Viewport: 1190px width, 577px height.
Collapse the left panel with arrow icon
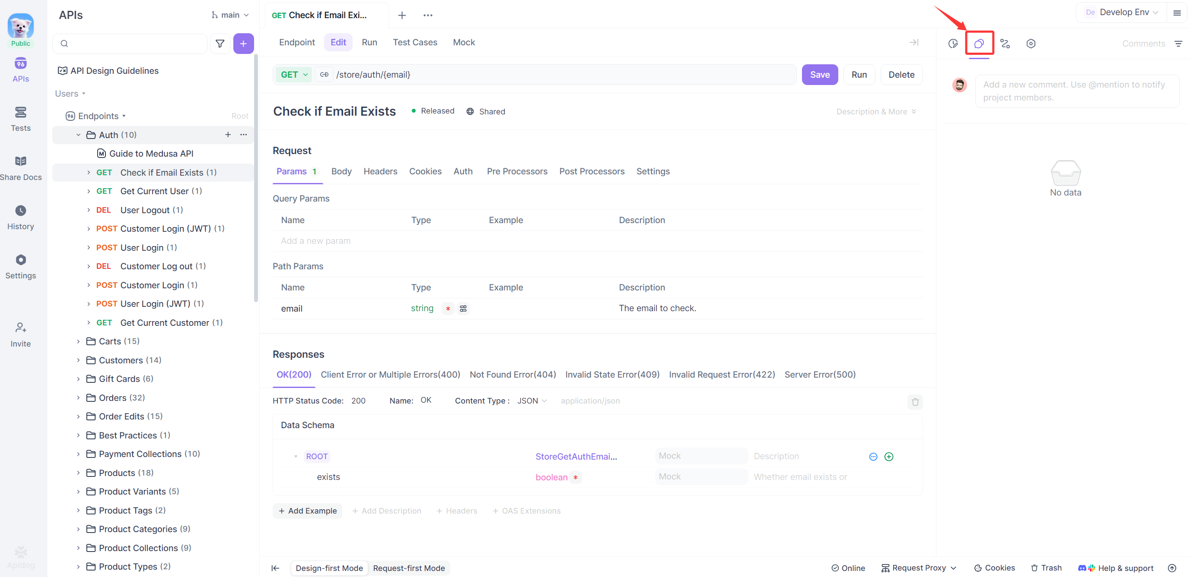275,568
